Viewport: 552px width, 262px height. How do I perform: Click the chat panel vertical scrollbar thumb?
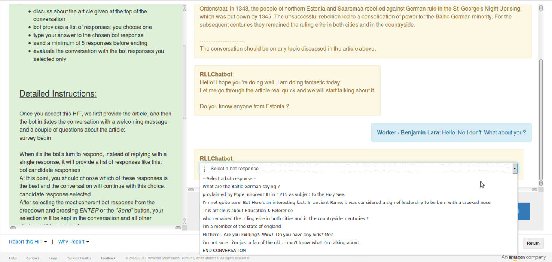541,119
